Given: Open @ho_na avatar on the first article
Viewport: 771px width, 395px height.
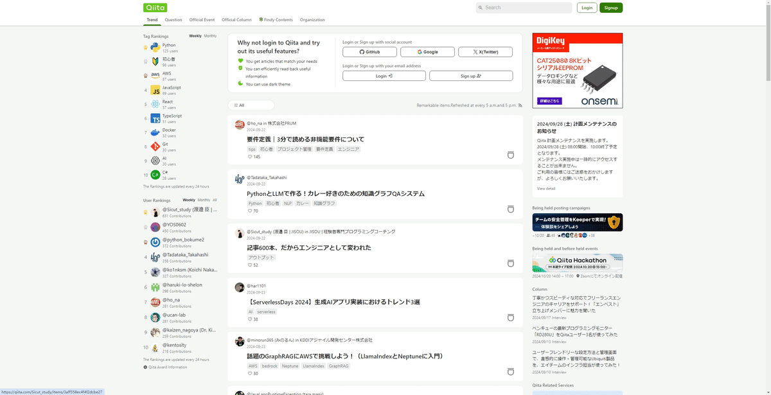Looking at the screenshot, I should [240, 125].
